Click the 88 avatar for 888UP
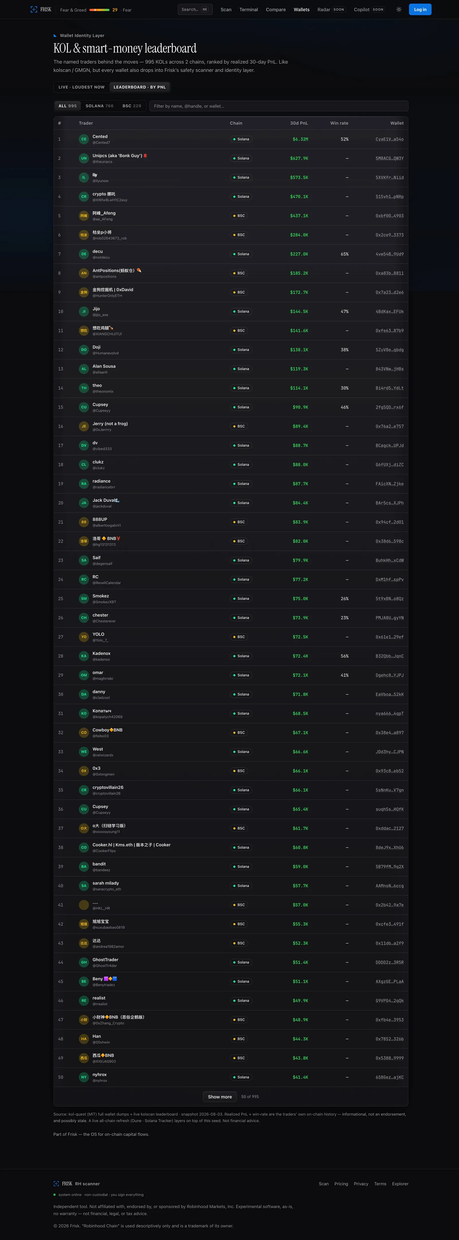459x1240 pixels. coord(84,522)
